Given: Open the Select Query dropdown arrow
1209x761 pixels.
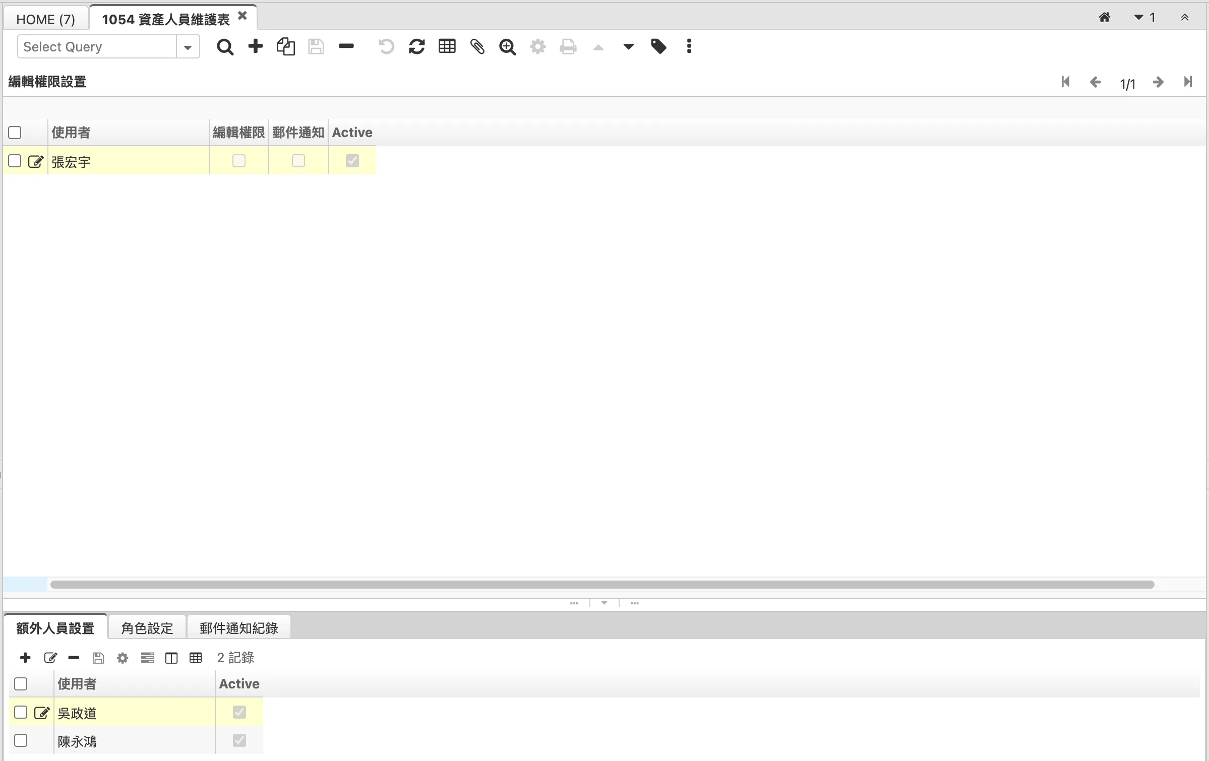Looking at the screenshot, I should 188,47.
